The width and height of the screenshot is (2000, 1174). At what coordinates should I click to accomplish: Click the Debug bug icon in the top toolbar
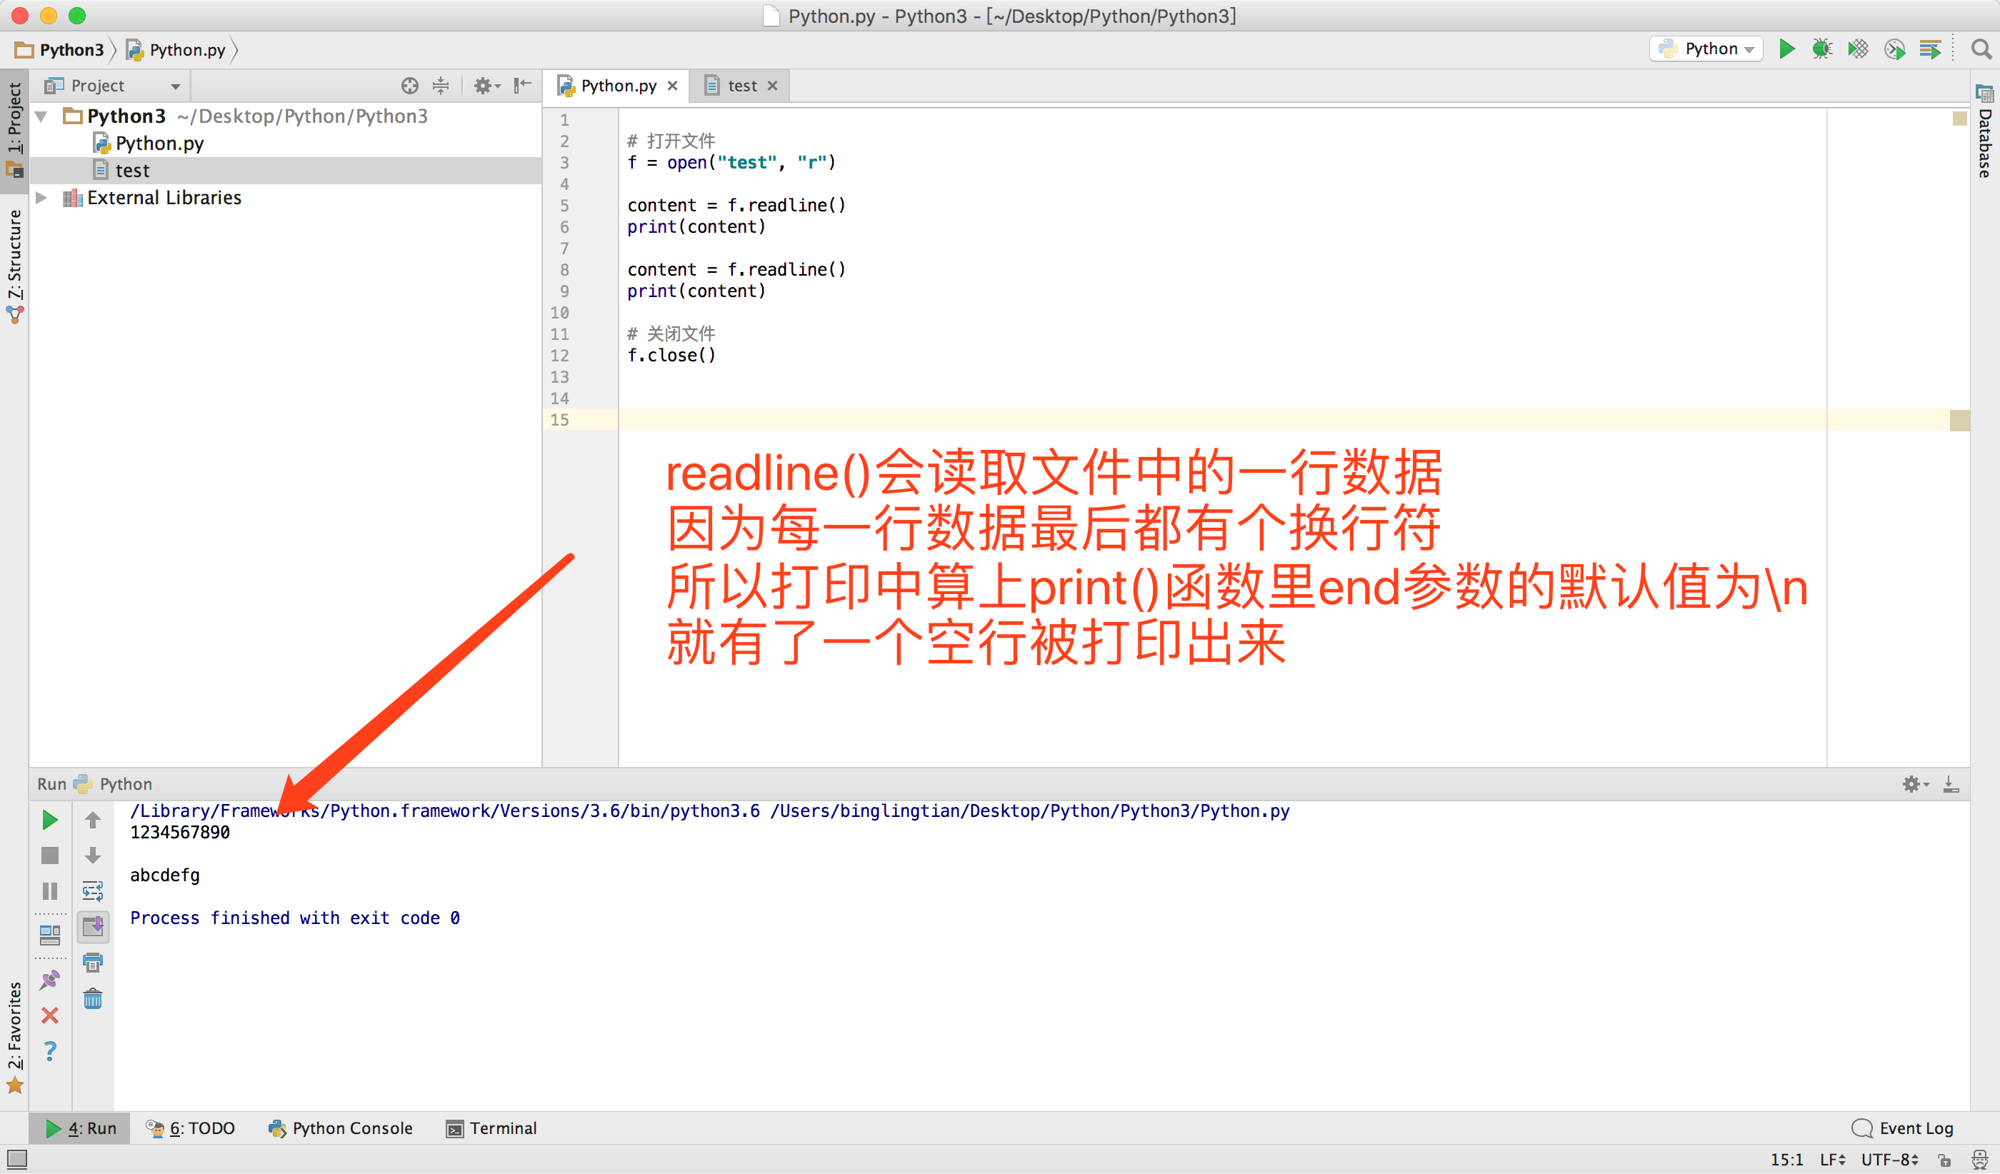click(1821, 49)
